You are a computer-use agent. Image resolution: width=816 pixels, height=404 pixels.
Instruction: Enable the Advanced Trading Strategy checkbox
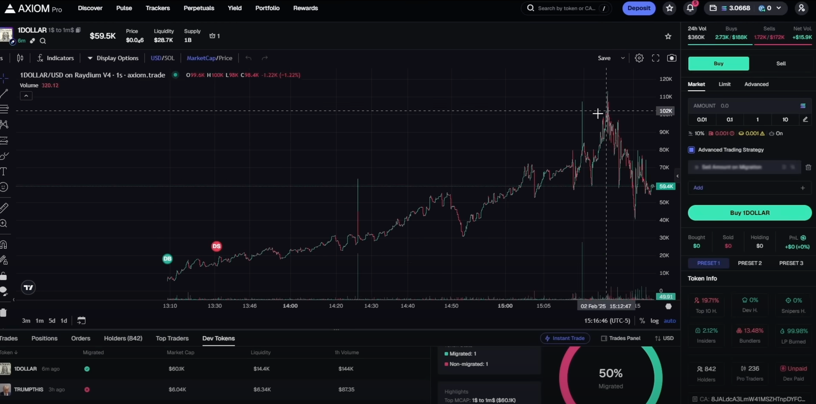[692, 150]
